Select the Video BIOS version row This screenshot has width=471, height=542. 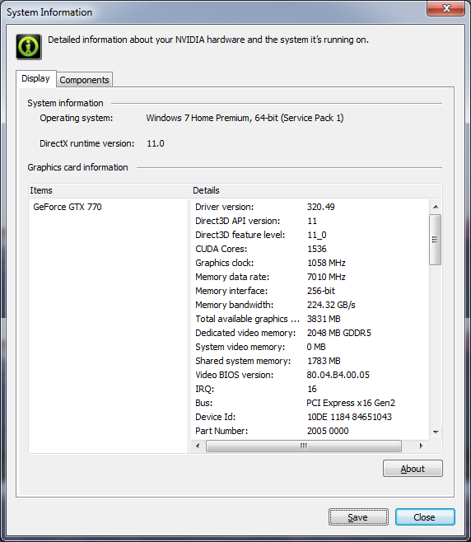[310, 375]
